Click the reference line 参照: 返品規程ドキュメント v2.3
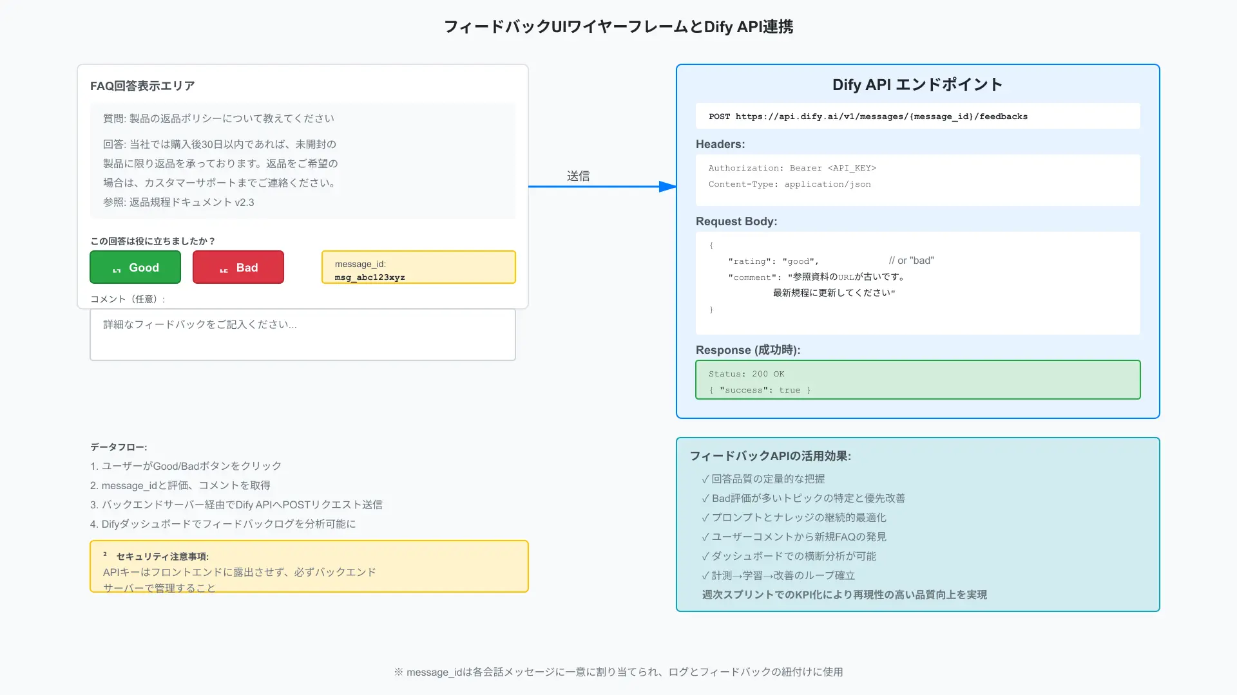 (178, 202)
